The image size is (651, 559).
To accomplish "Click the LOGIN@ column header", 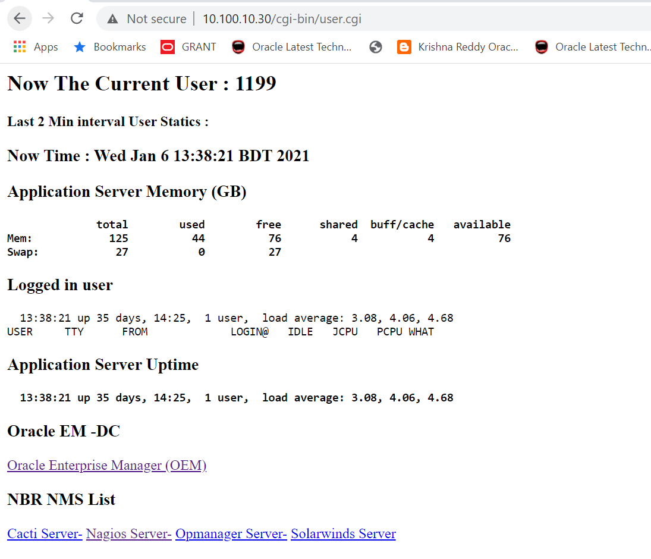I will 250,332.
